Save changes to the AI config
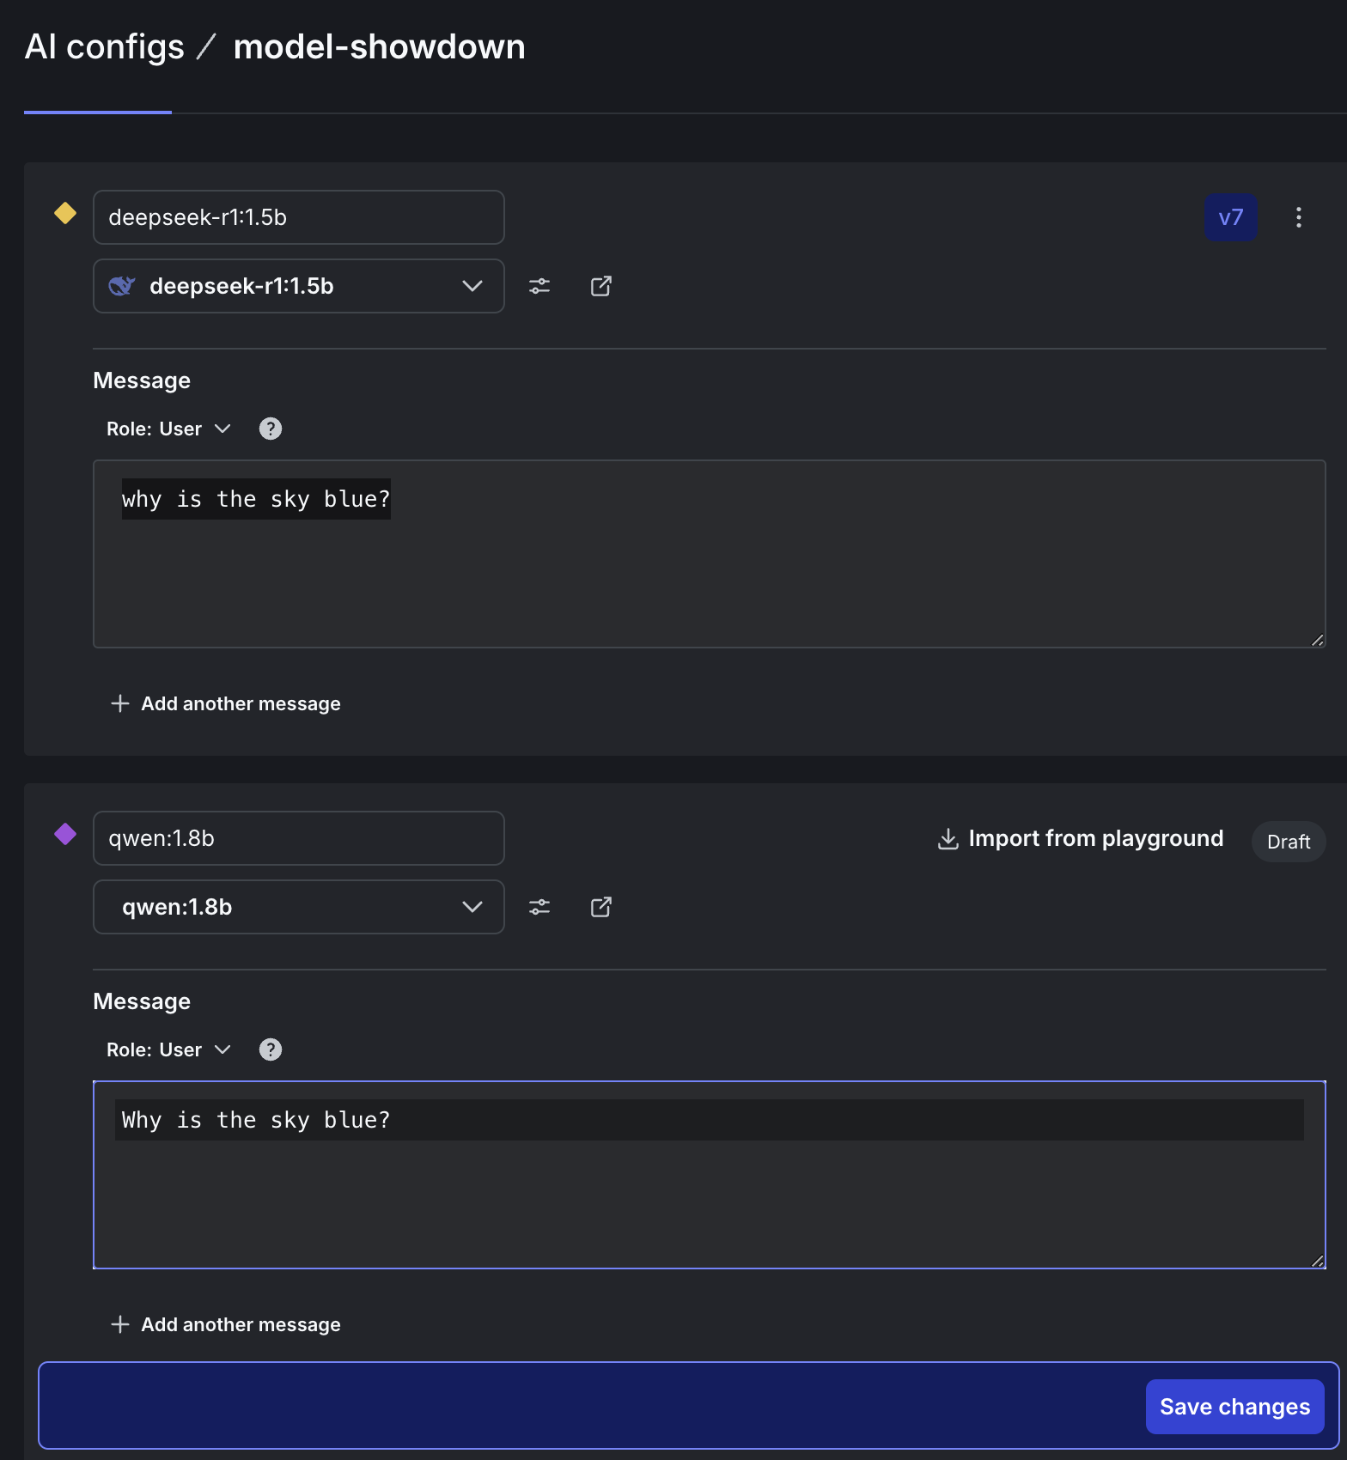The image size is (1347, 1460). (x=1234, y=1407)
